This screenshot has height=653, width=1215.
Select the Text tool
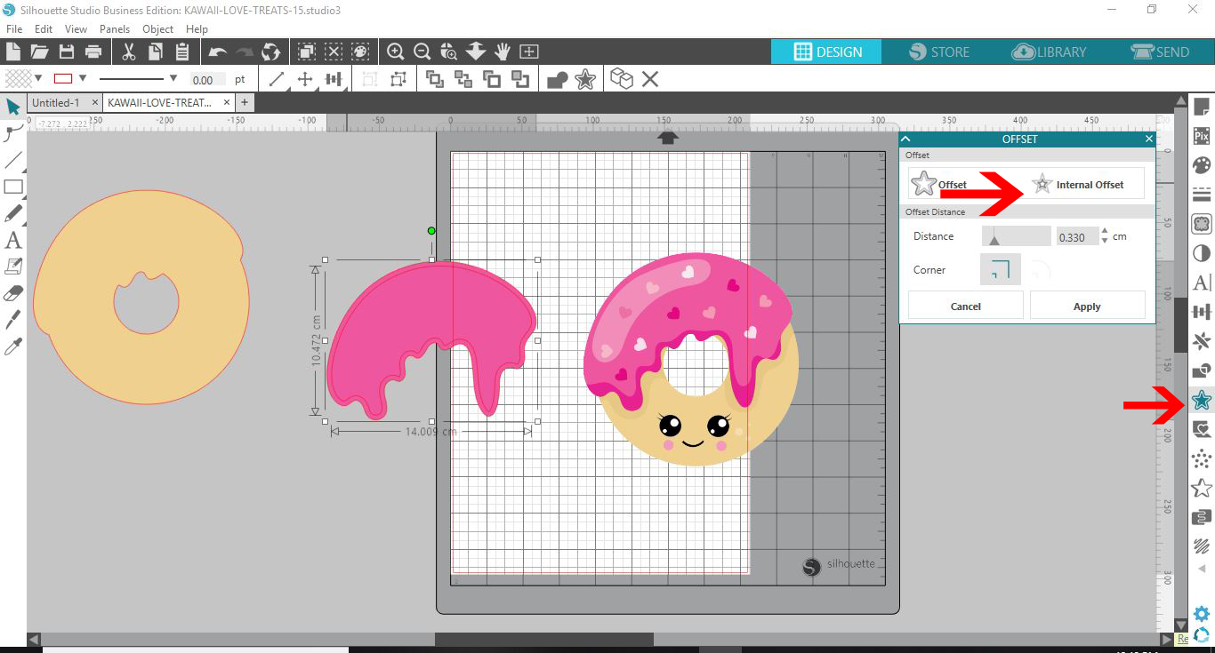point(13,240)
